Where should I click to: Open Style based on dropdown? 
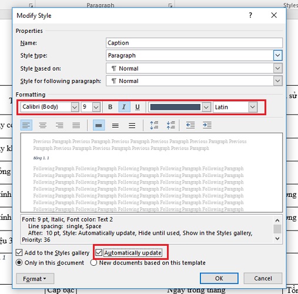coord(277,68)
